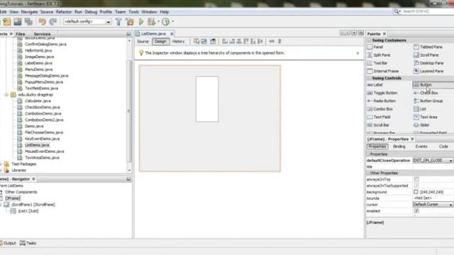Pick Scroll Pane from the palette

coord(426,55)
